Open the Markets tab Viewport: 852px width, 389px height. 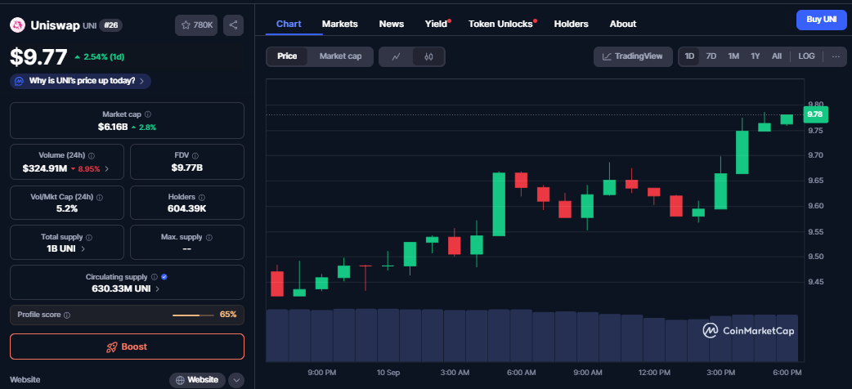click(339, 24)
